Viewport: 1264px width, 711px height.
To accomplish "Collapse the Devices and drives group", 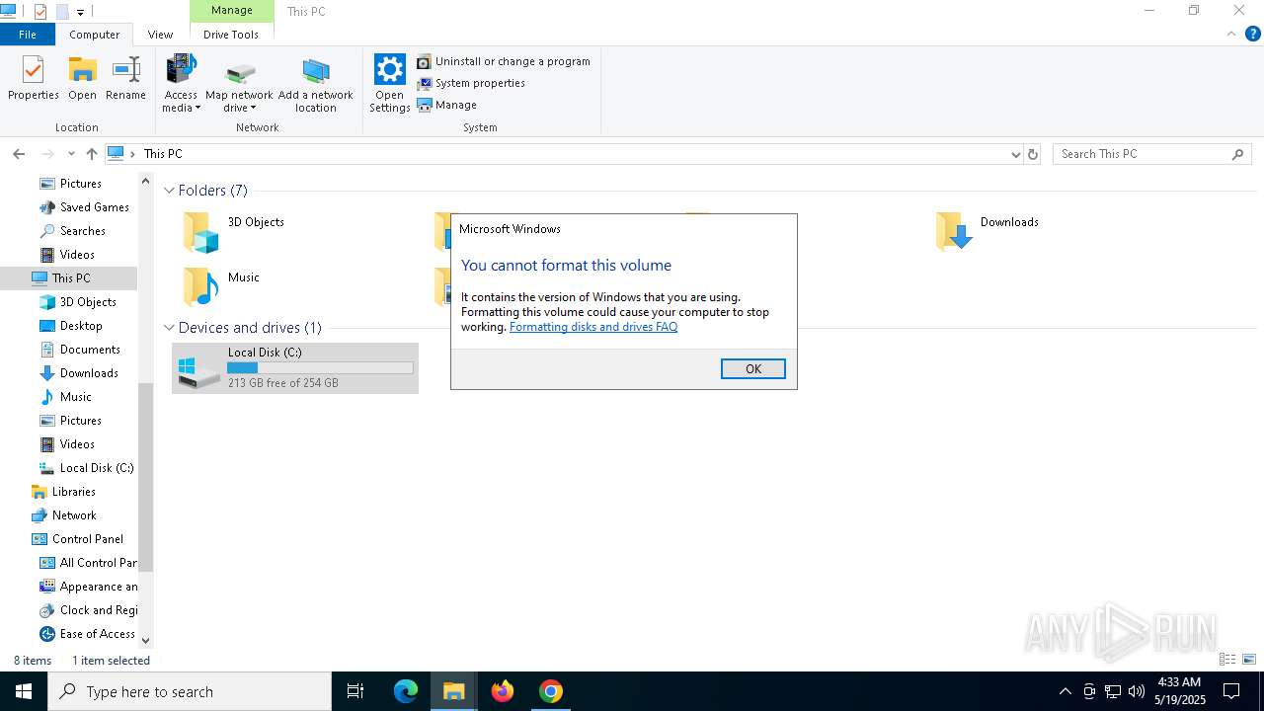I will (169, 328).
